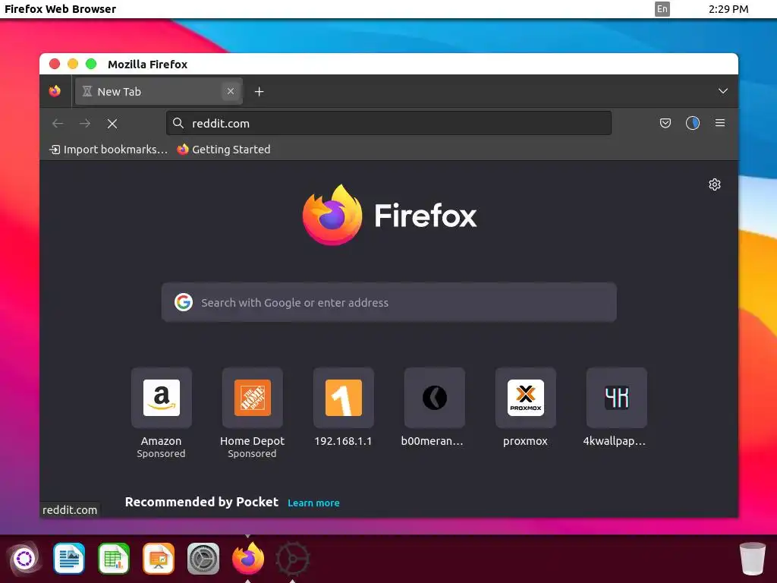Click the Search with Google field
777x583 pixels.
(389, 302)
